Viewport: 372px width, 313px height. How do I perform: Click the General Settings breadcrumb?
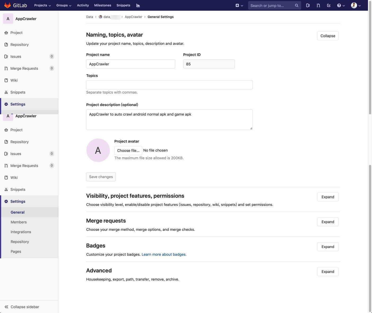[x=160, y=17]
